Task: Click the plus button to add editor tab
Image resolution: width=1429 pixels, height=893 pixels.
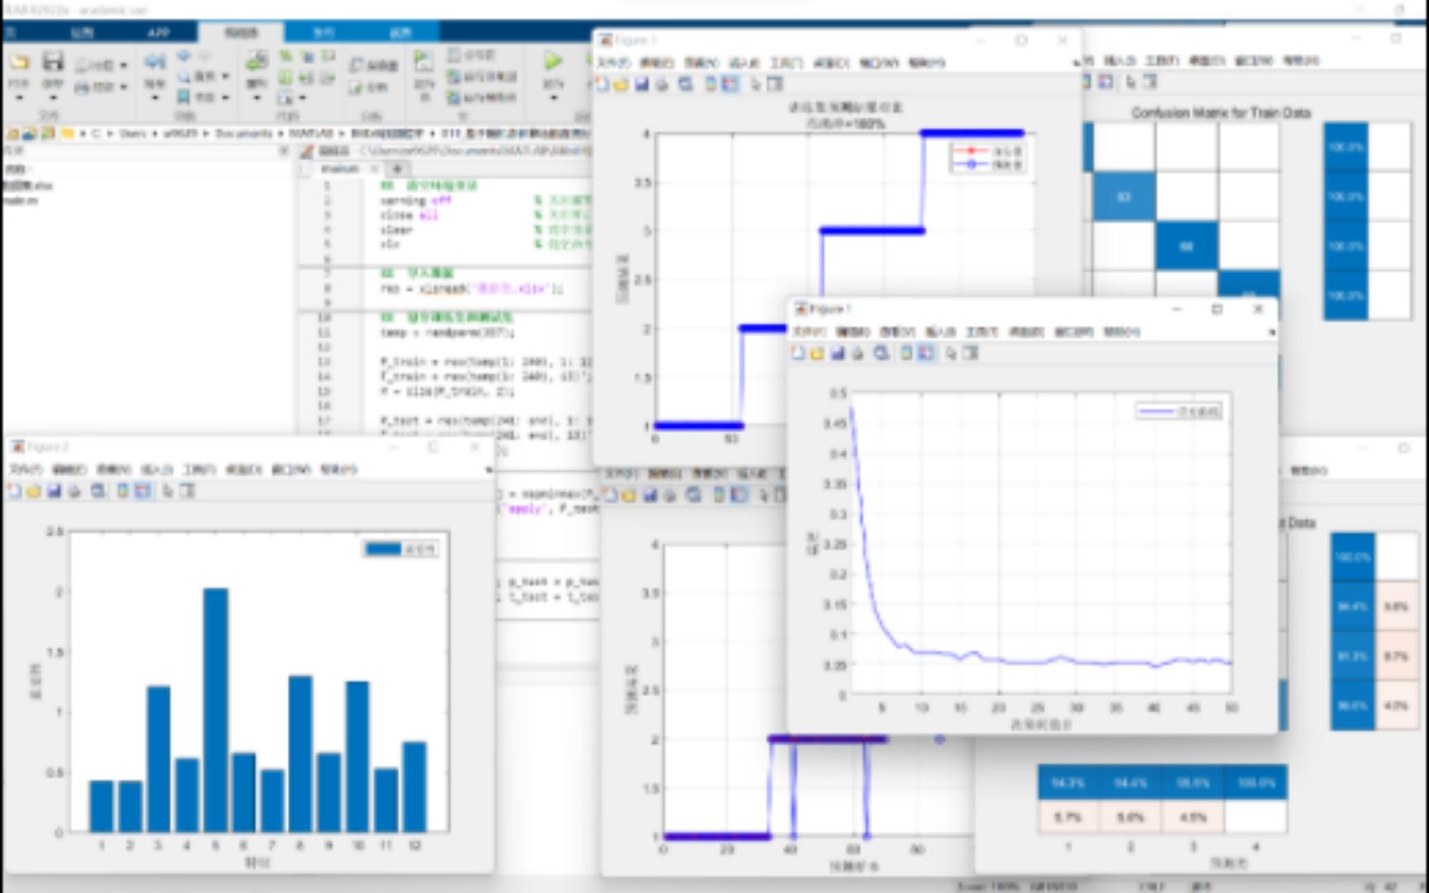Action: point(398,169)
